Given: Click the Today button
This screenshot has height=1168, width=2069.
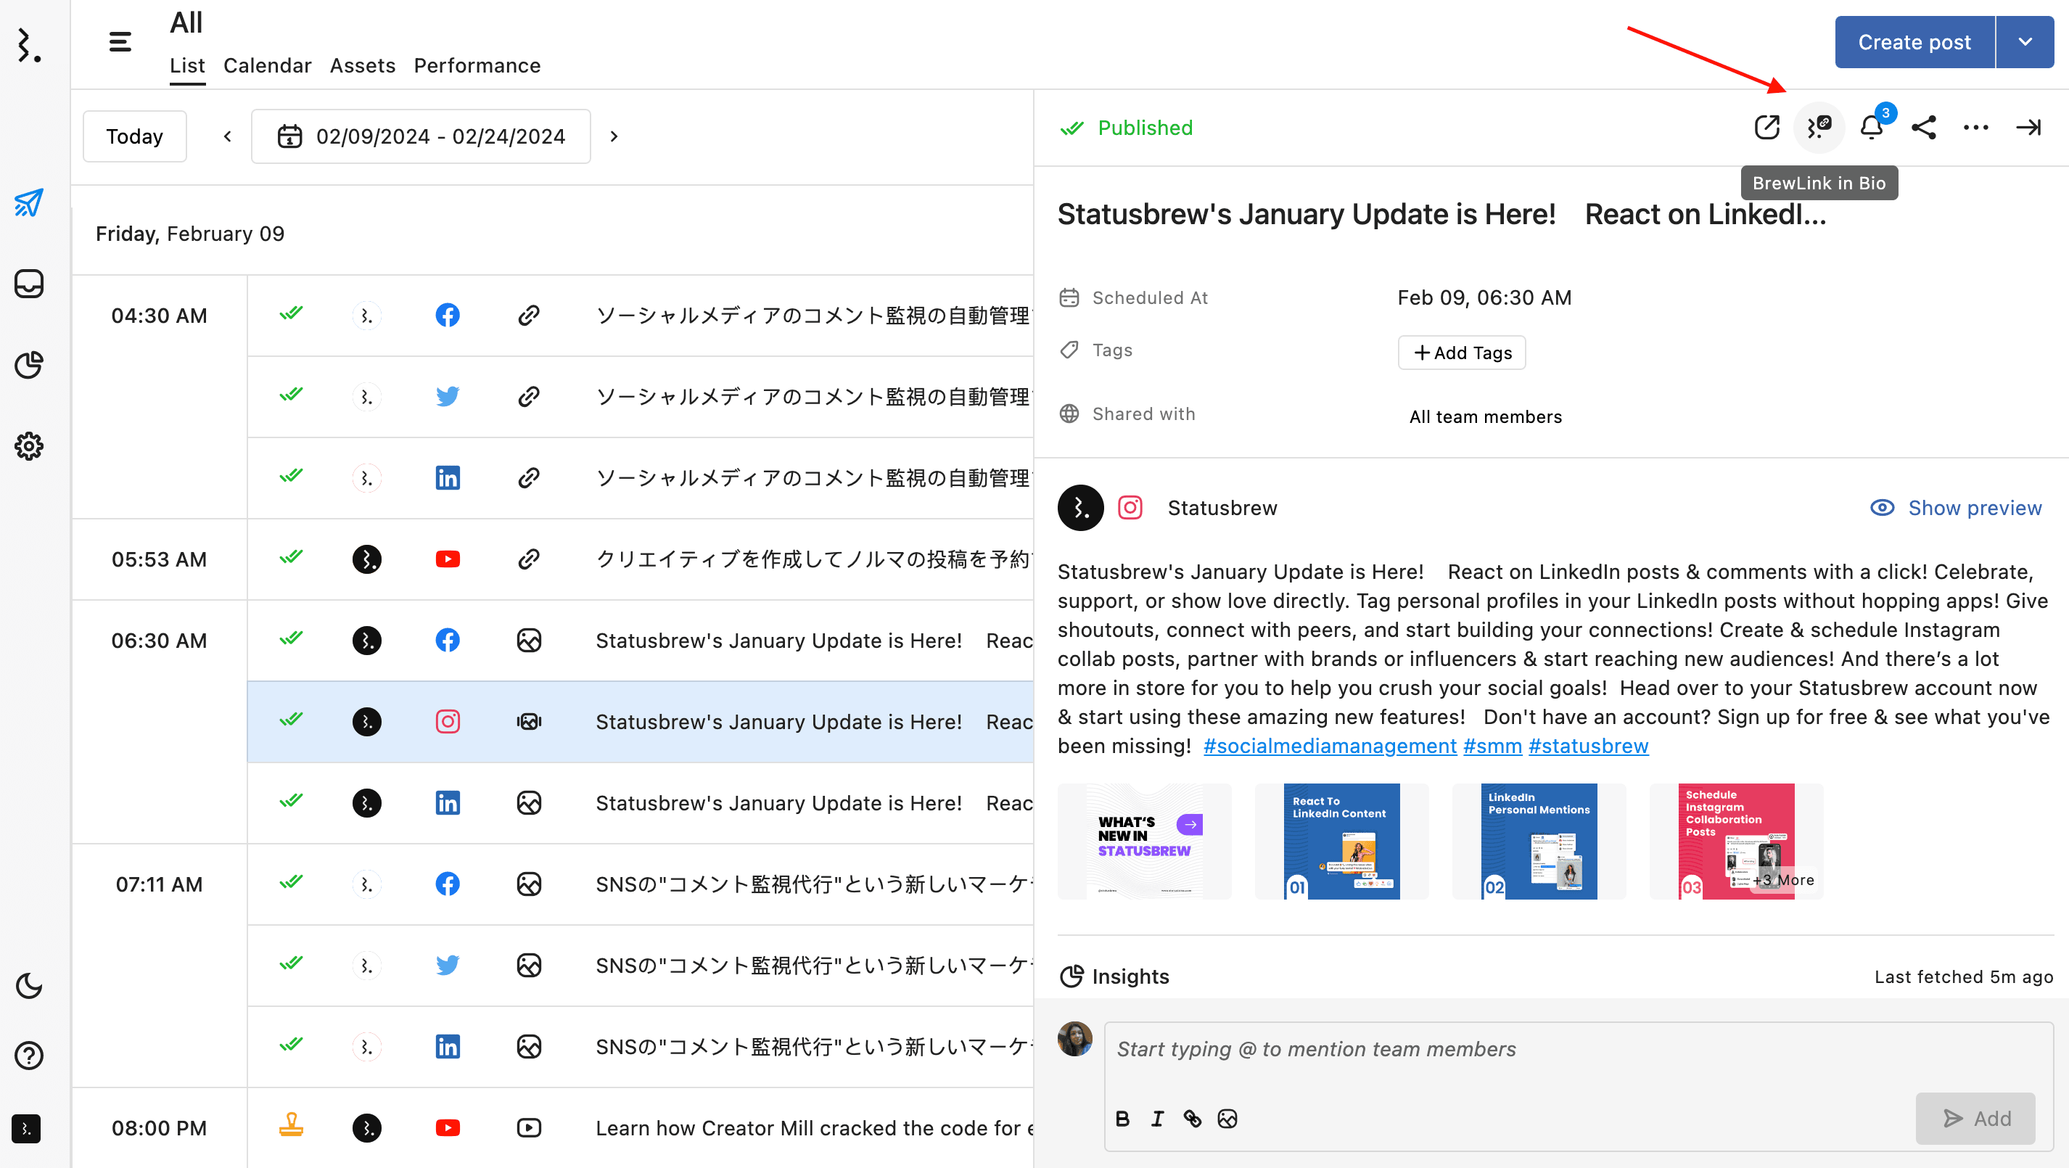Looking at the screenshot, I should pos(135,136).
